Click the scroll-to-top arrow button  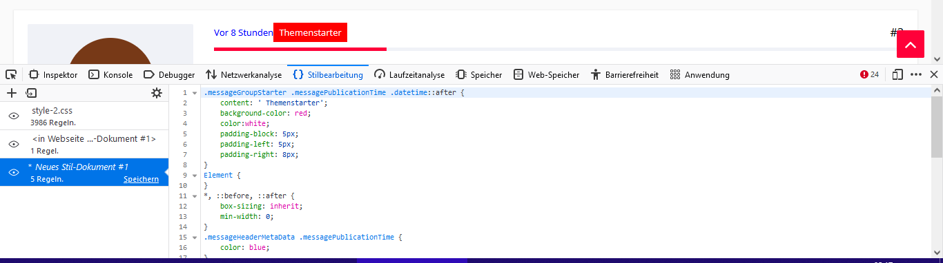910,44
